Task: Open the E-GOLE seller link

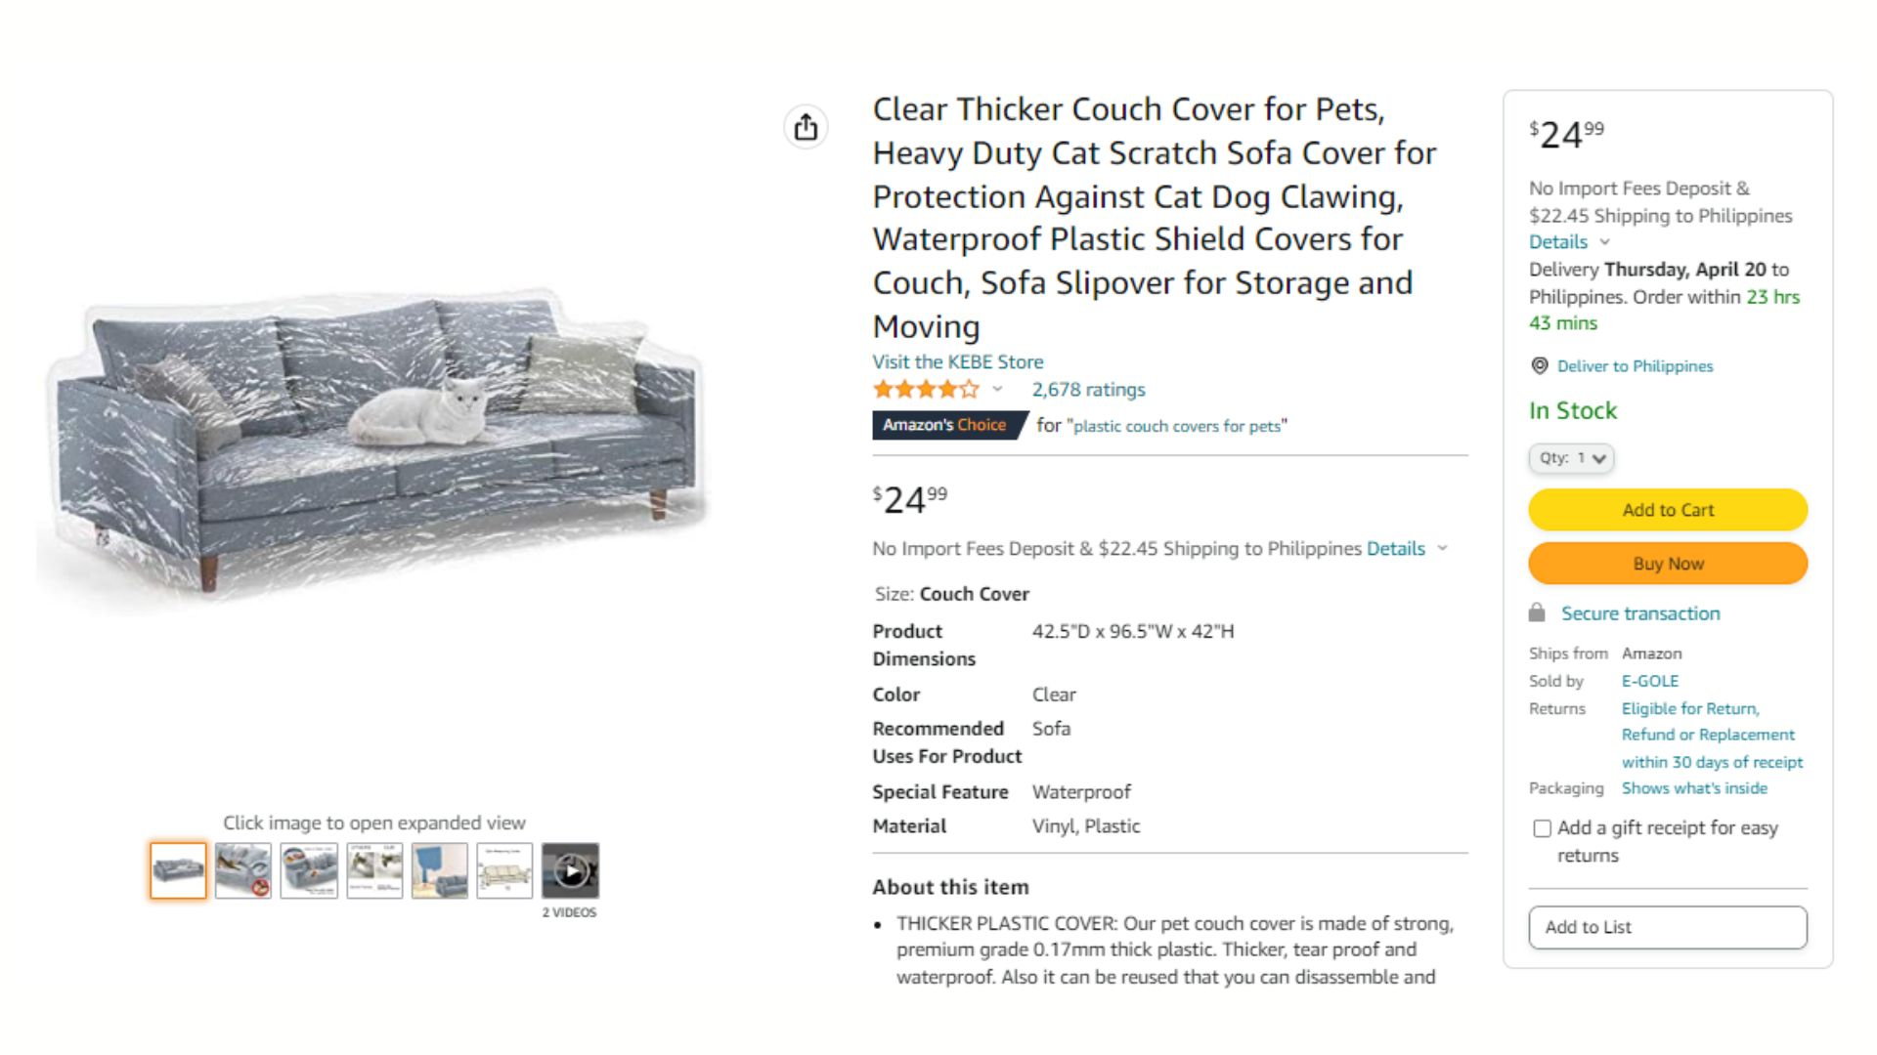Action: pos(1650,681)
